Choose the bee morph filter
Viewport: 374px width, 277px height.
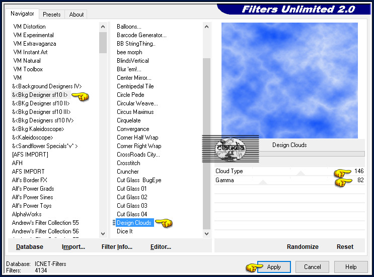[x=129, y=52]
